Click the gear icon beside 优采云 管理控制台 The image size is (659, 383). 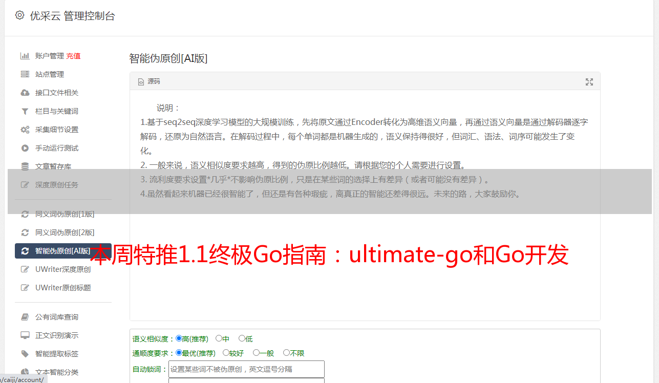19,15
